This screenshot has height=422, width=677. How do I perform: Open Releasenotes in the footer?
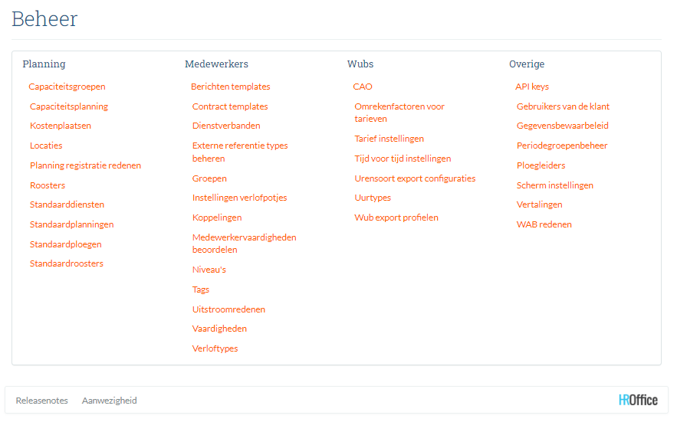[x=41, y=401]
